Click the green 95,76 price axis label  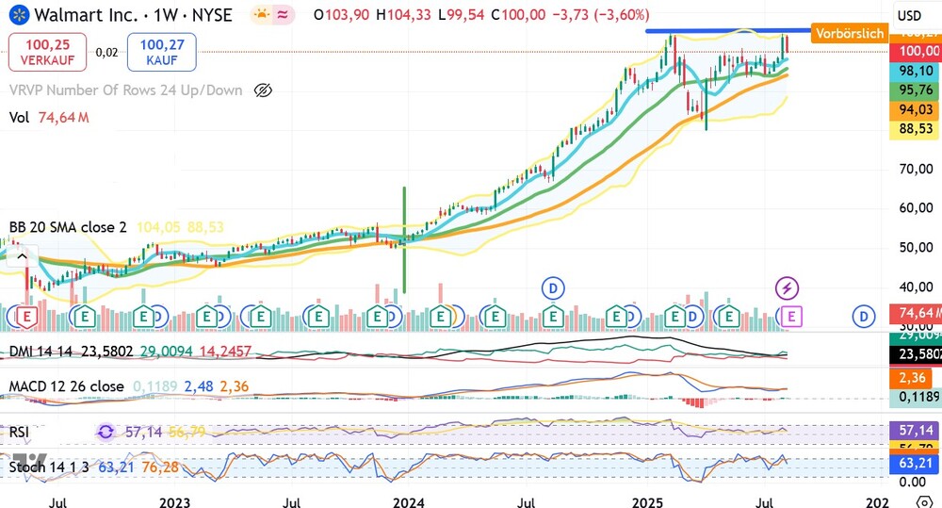916,90
